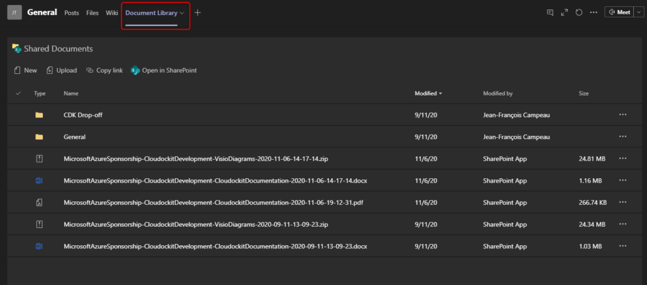Click the JT team avatar icon
This screenshot has height=285, width=647.
pos(15,13)
